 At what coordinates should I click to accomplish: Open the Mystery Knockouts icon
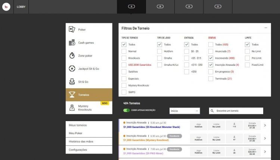[72, 108]
